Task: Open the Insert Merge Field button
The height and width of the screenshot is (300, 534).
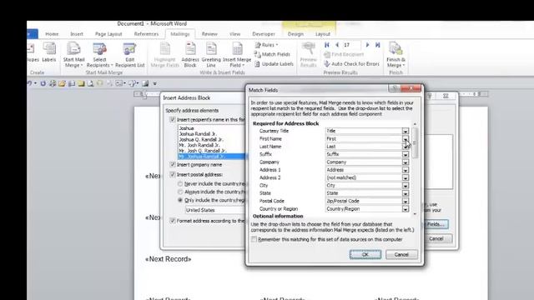Action: [x=237, y=54]
